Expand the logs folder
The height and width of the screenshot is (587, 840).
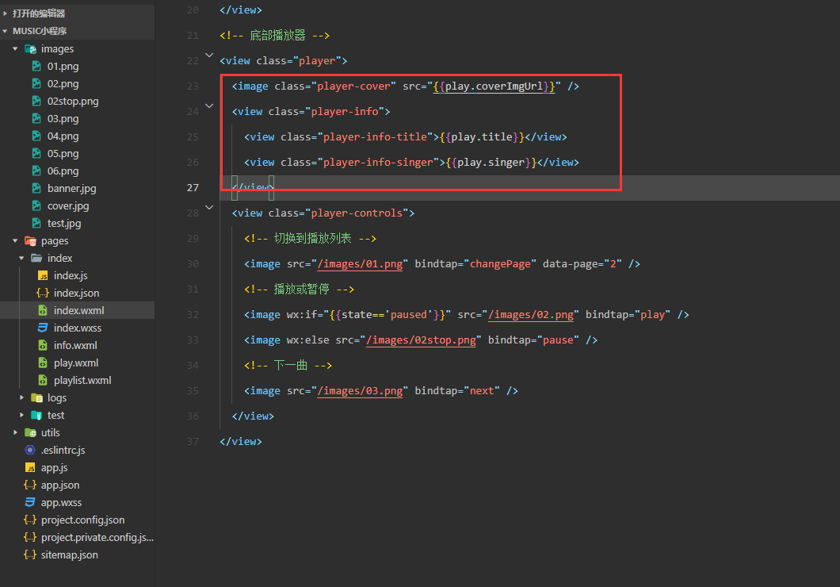pos(21,398)
